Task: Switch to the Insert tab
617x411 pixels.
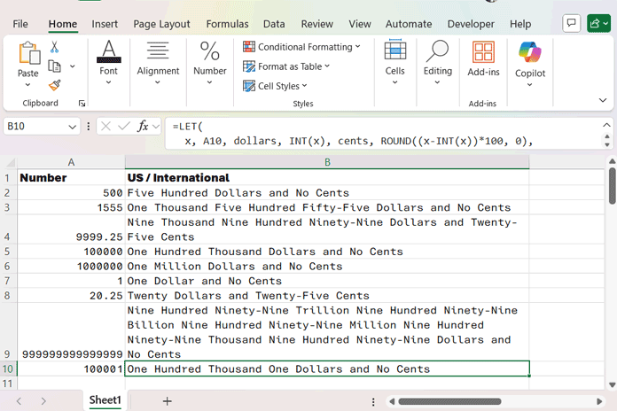Action: click(x=105, y=24)
